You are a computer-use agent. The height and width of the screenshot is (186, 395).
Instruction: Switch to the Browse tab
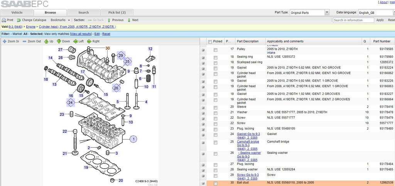coord(51,13)
